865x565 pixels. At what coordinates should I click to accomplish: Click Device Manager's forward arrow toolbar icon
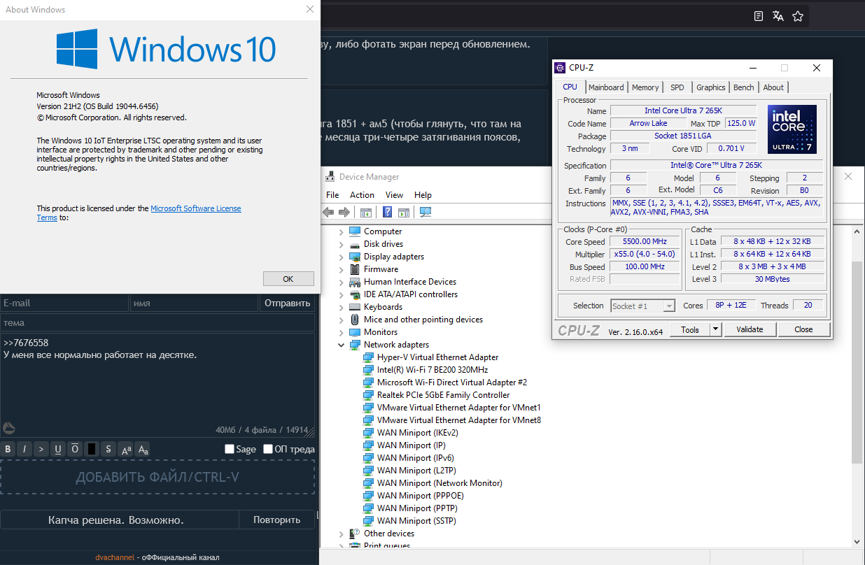pyautogui.click(x=344, y=212)
